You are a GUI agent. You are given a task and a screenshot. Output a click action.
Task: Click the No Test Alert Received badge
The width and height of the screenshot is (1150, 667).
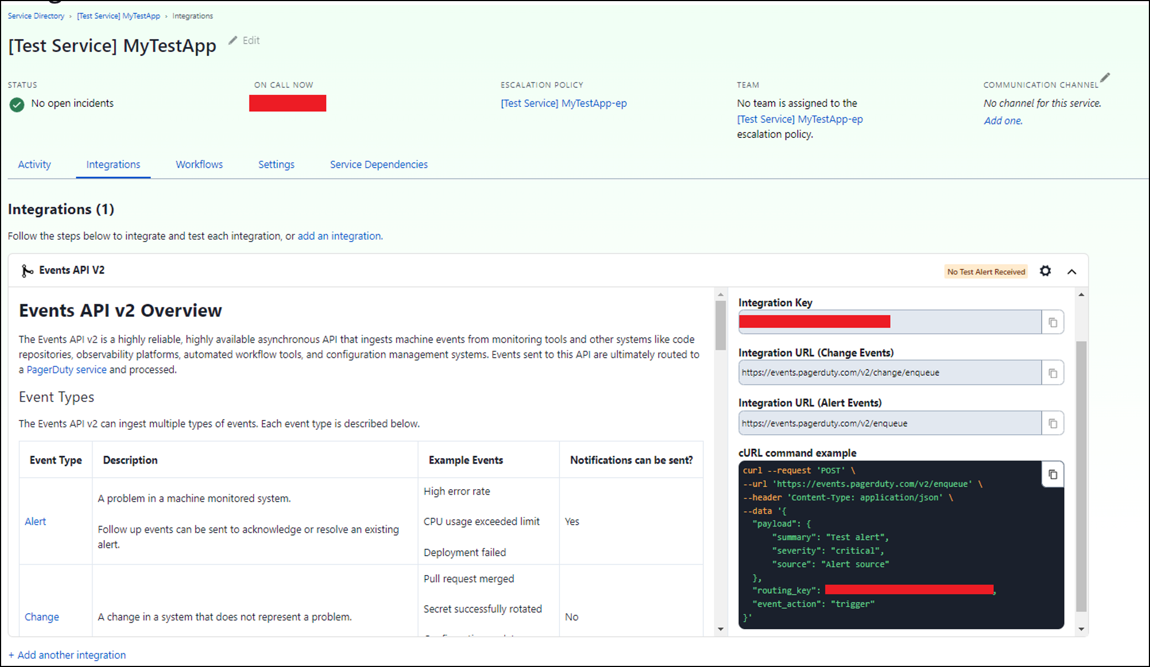[985, 271]
